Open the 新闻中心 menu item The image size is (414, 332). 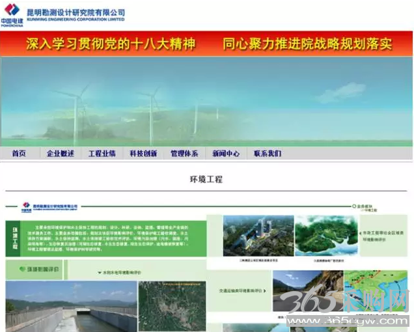226,154
